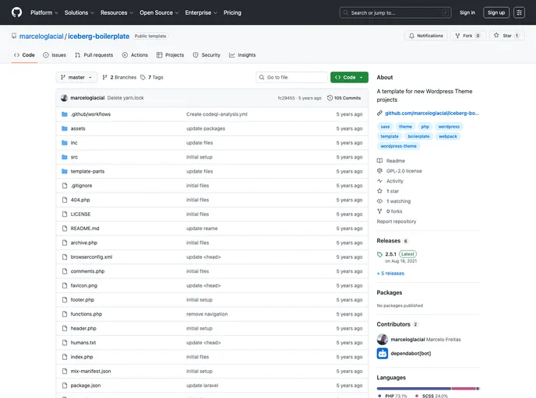Expand the Platform menu in header
Screen dimensions: 536x398
(44, 12)
